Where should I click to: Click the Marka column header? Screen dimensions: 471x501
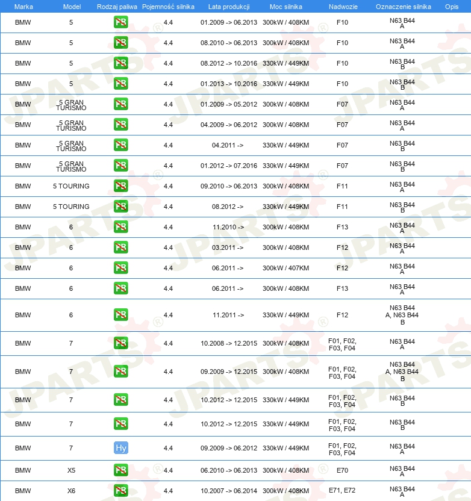click(x=23, y=7)
